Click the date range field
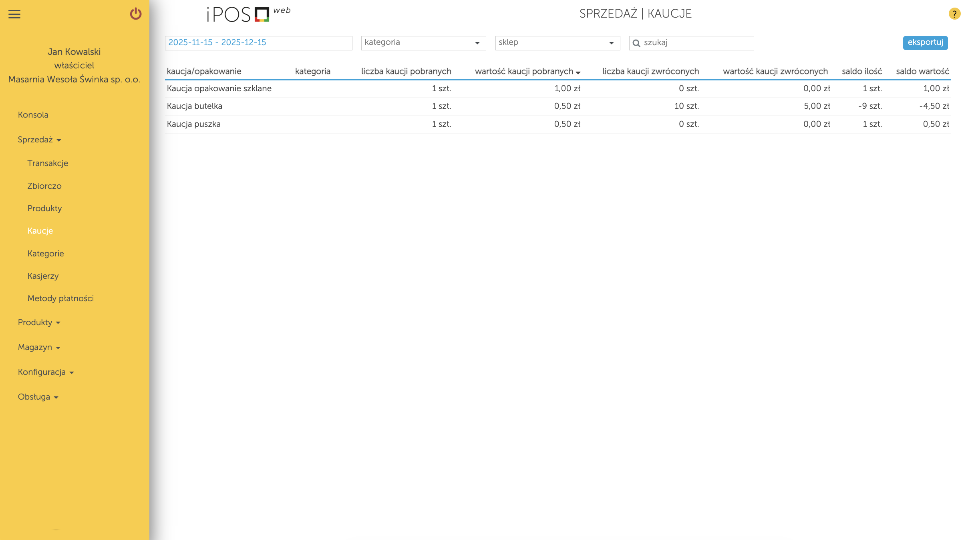 (258, 43)
